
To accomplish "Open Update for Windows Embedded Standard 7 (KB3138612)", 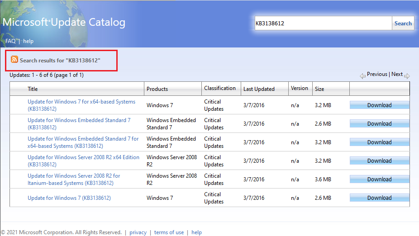I will [79, 123].
